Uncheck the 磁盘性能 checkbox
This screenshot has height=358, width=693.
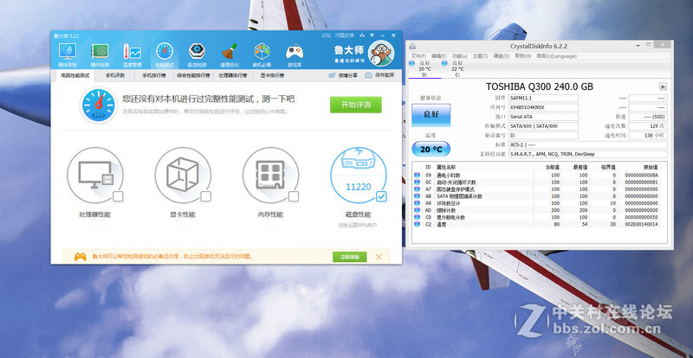point(381,196)
